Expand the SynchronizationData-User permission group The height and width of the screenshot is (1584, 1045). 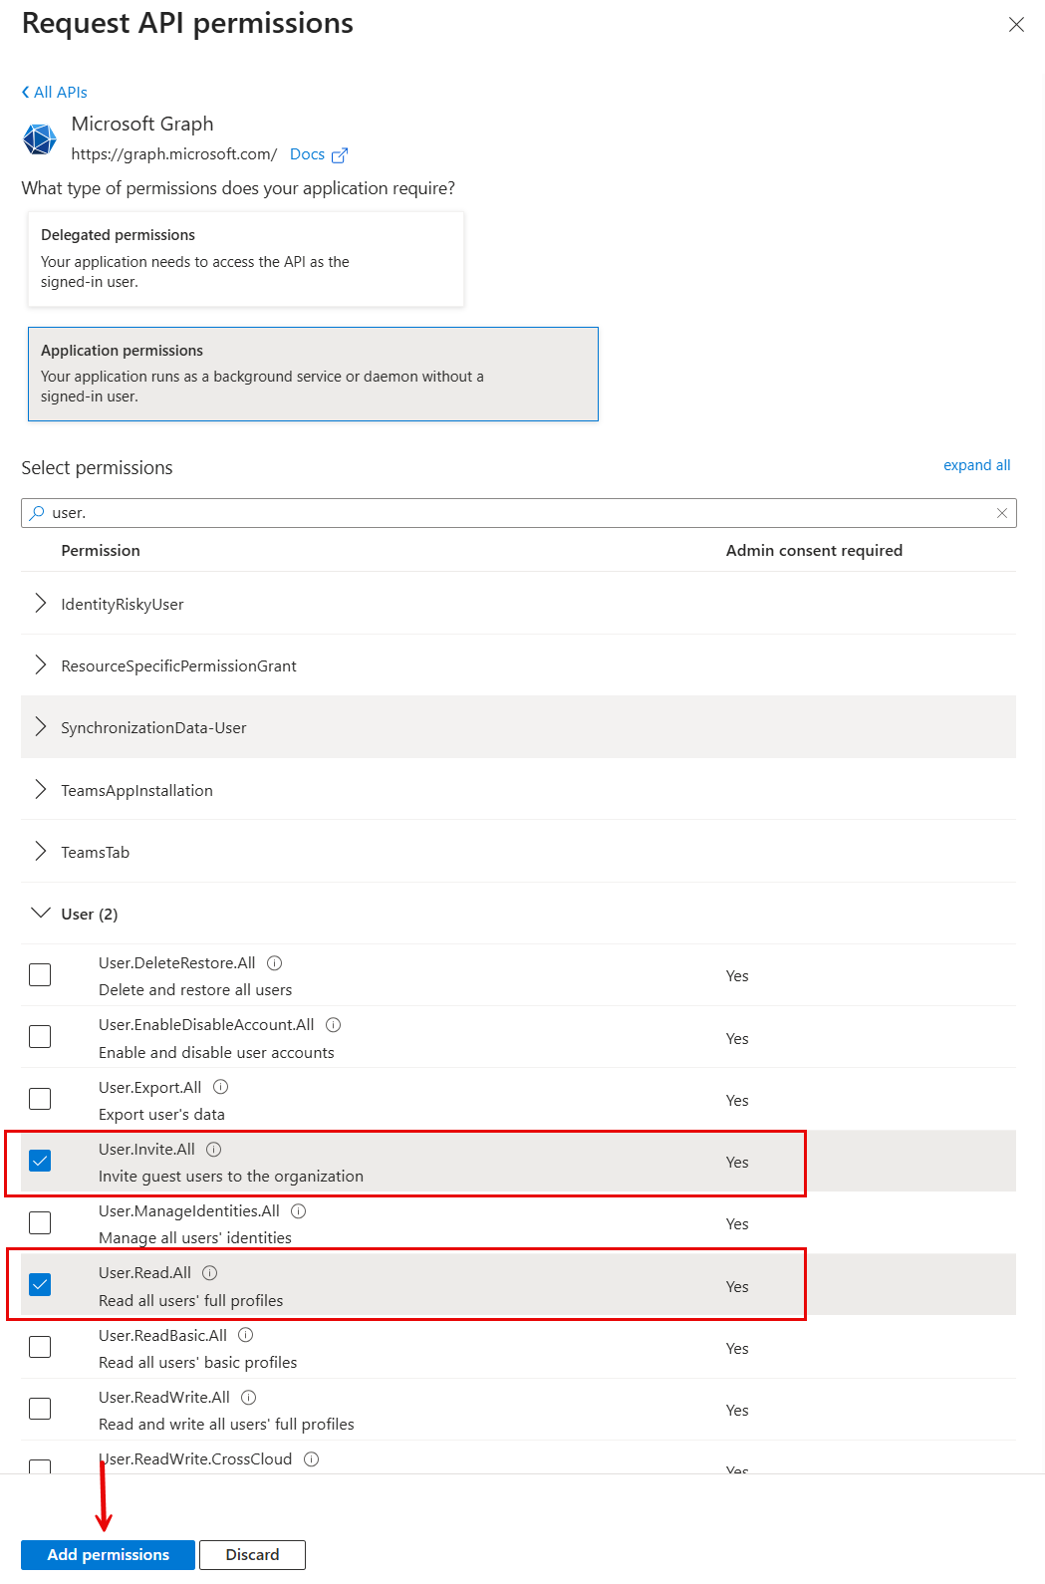coord(40,727)
